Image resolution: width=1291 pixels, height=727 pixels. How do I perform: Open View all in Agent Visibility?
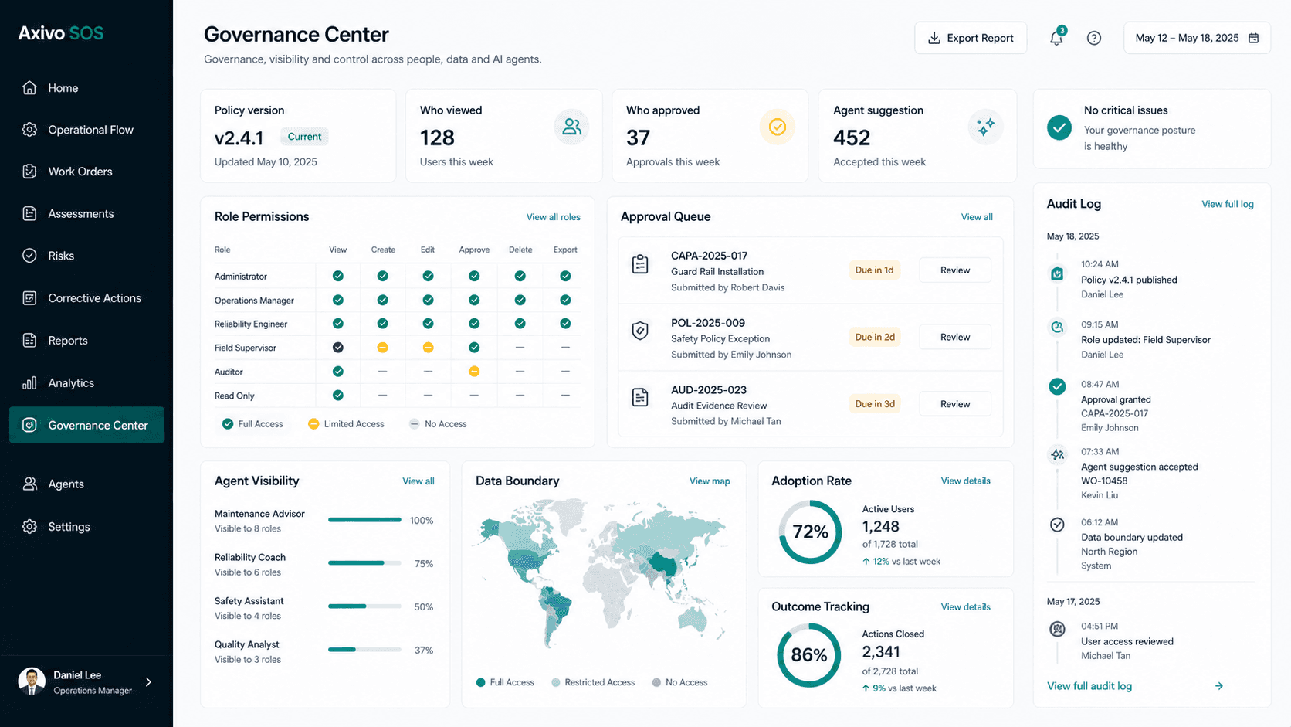(x=418, y=481)
